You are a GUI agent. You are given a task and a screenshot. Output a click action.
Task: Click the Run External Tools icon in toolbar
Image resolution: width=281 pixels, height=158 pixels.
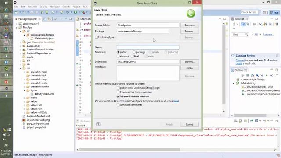coord(83,12)
